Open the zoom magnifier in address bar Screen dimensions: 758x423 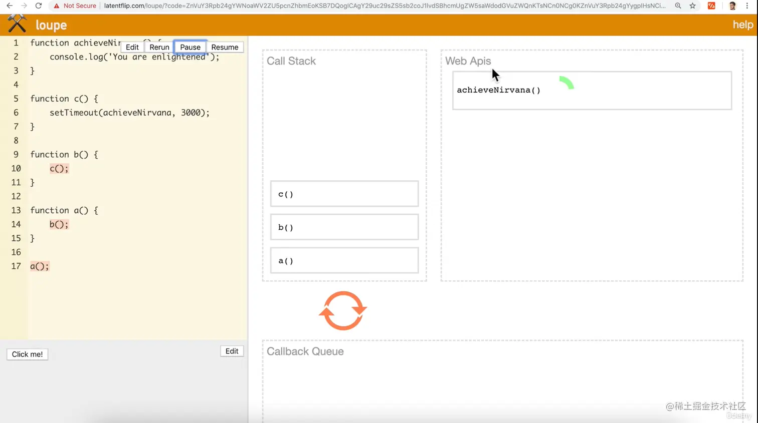[x=678, y=6]
